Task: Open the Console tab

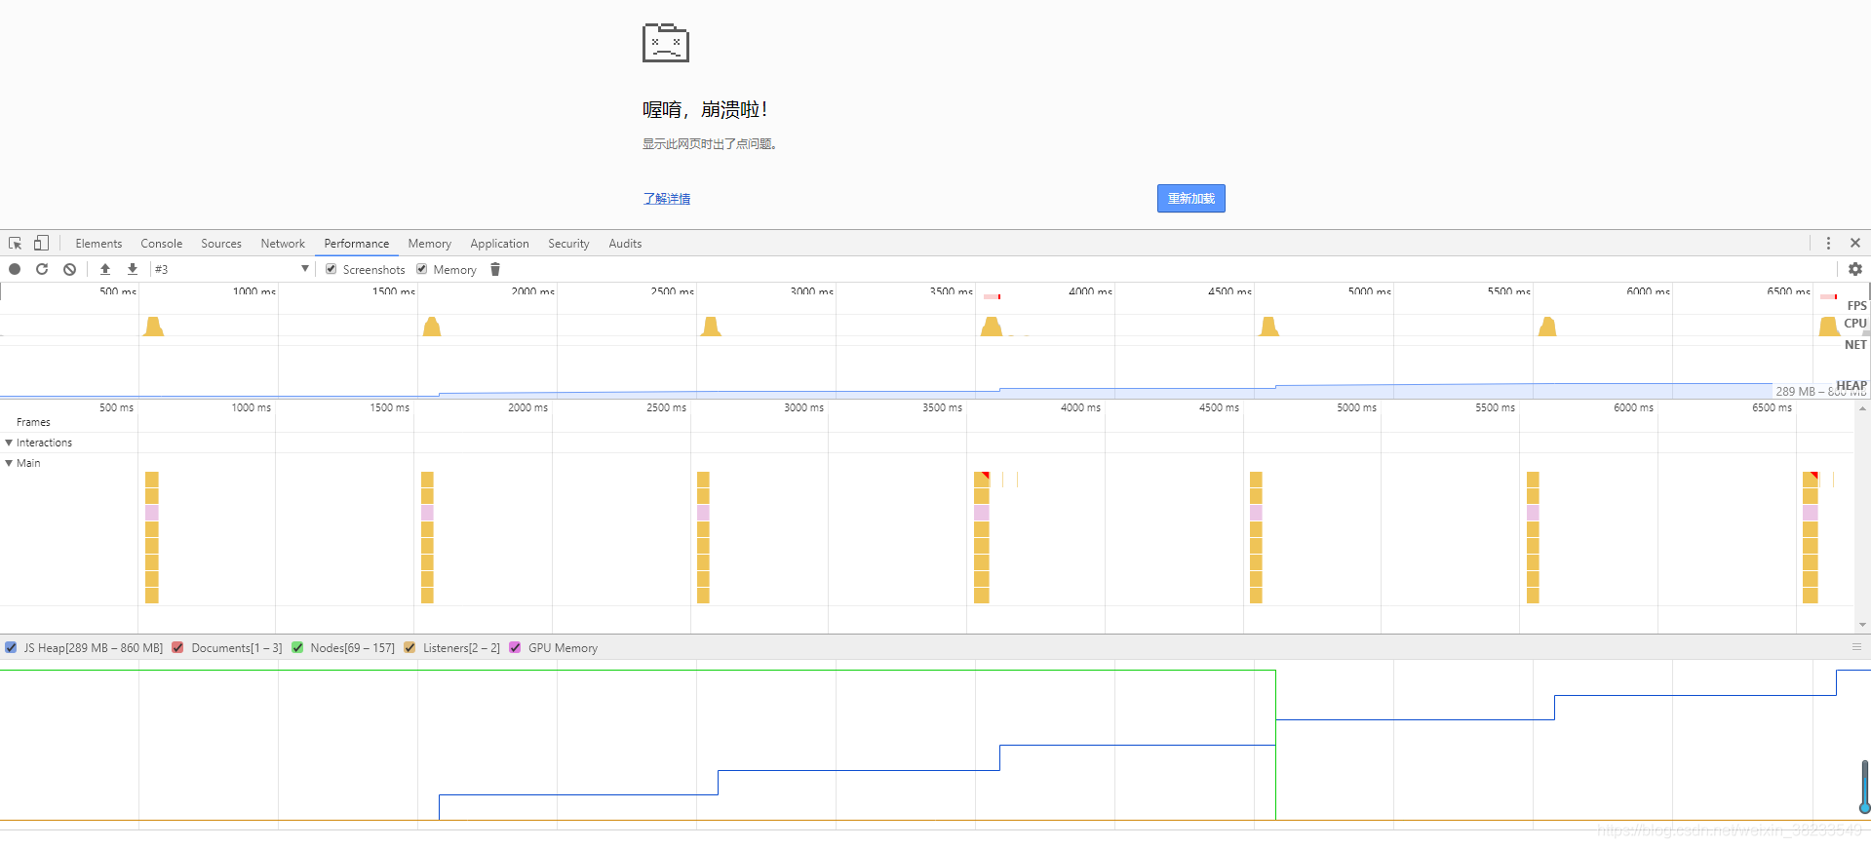Action: point(161,244)
